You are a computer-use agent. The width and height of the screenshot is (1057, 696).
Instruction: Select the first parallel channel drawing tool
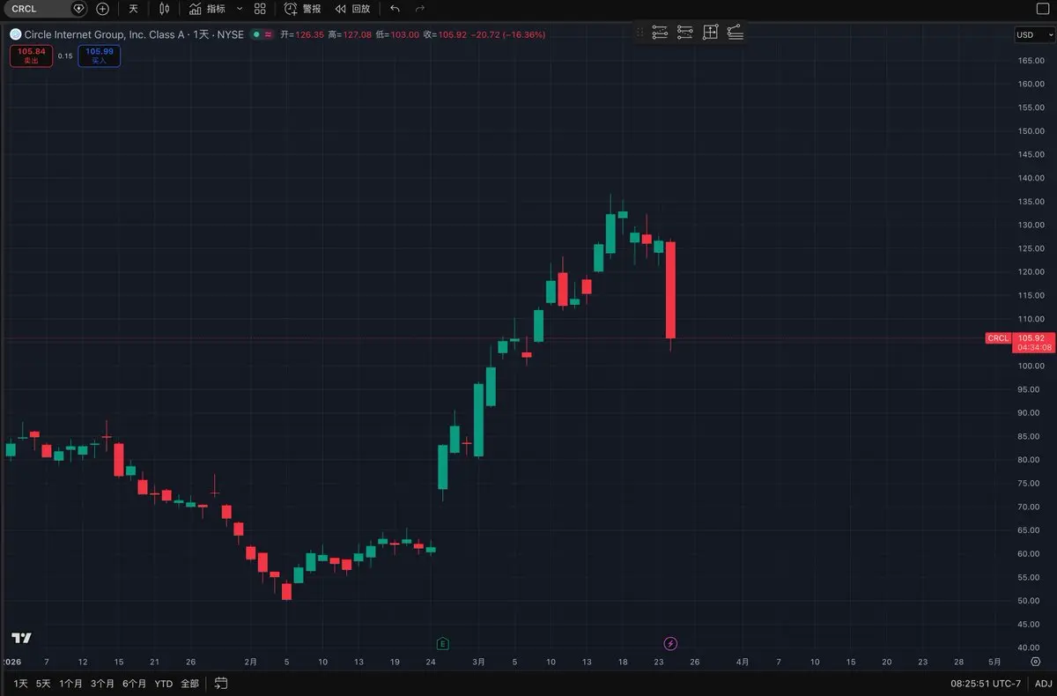(660, 33)
